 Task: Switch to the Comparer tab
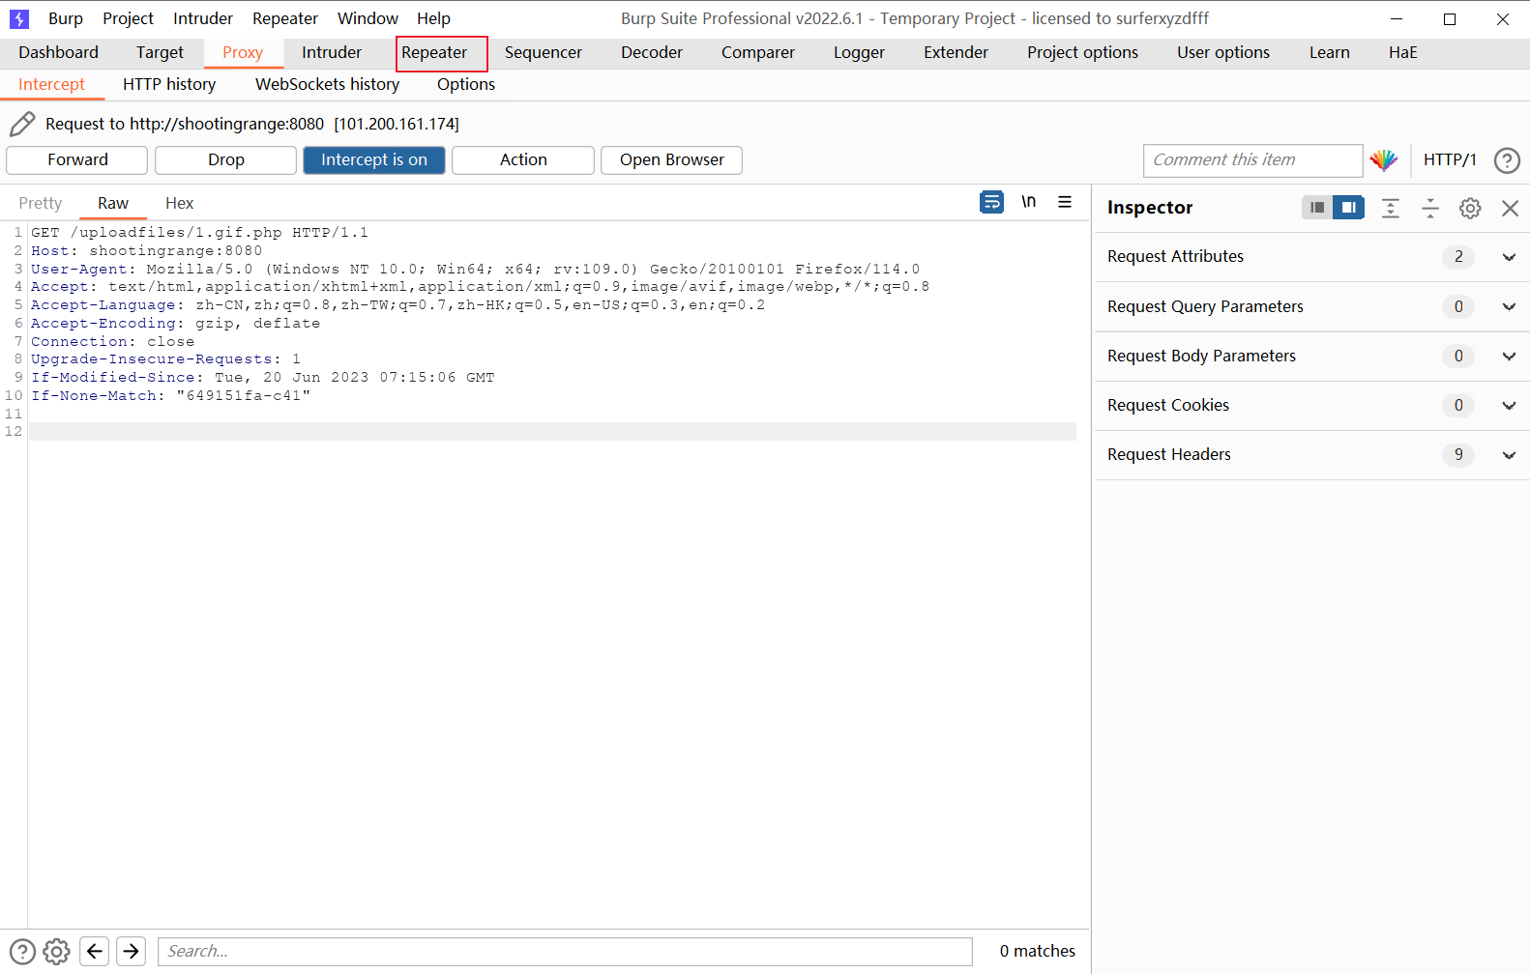click(x=758, y=53)
